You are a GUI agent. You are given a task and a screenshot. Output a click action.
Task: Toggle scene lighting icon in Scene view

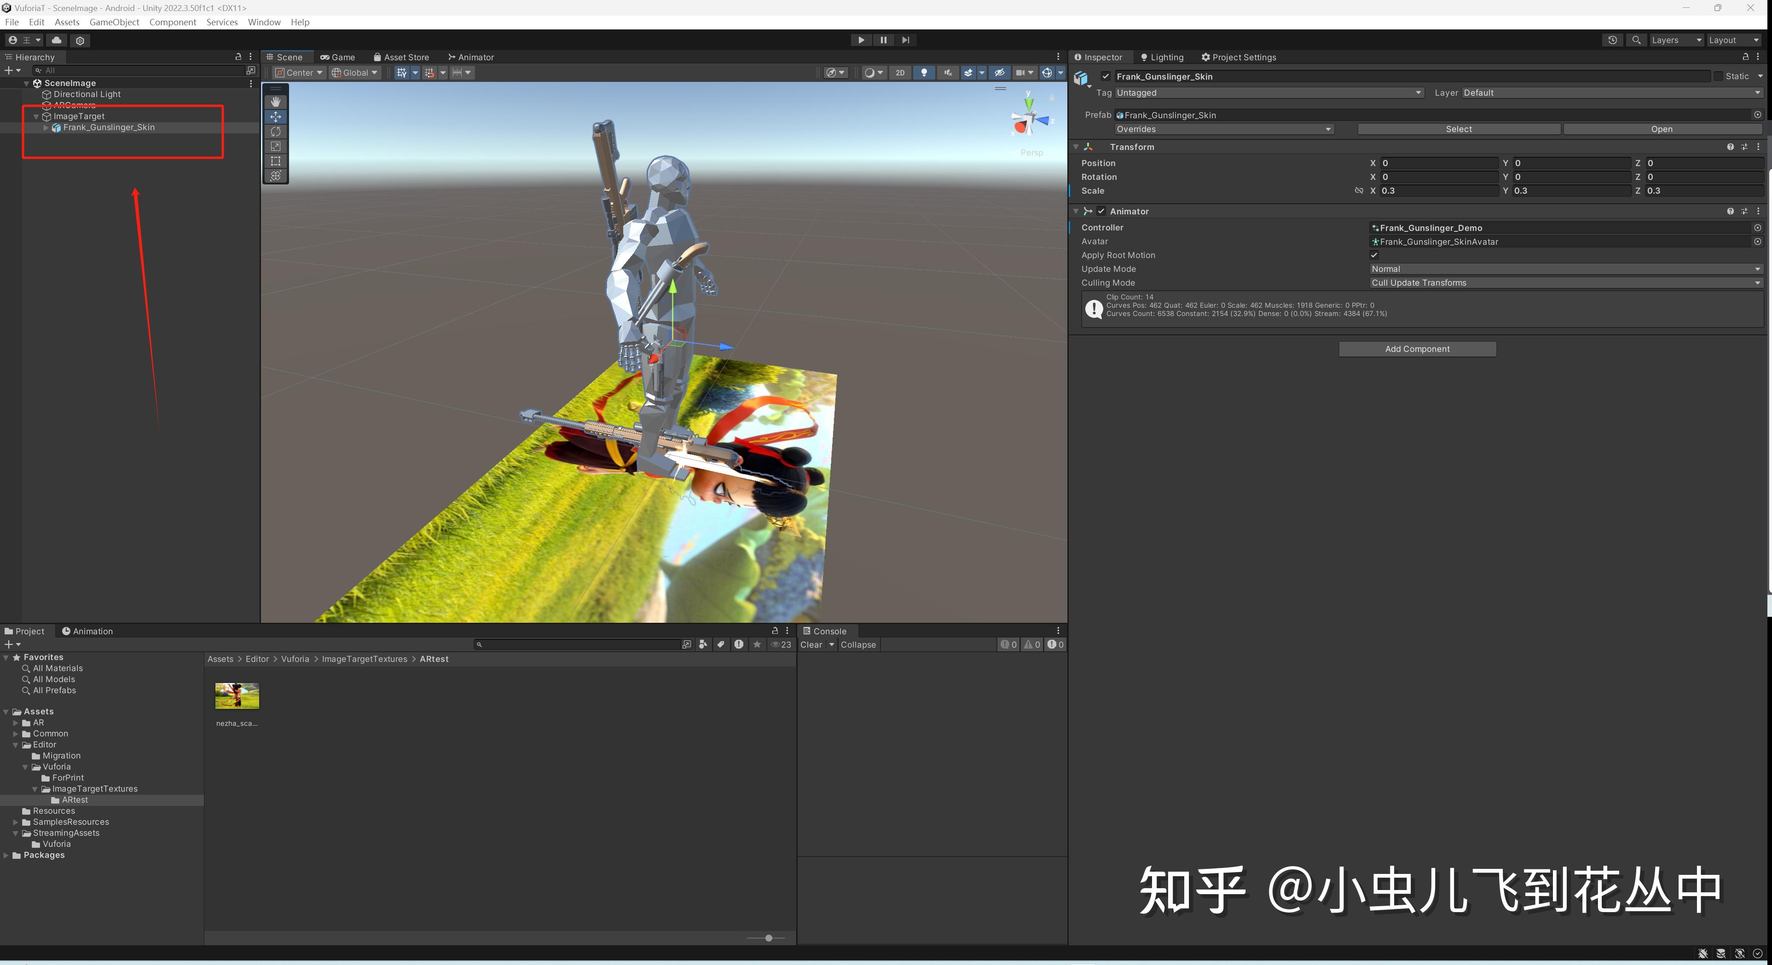pyautogui.click(x=924, y=73)
